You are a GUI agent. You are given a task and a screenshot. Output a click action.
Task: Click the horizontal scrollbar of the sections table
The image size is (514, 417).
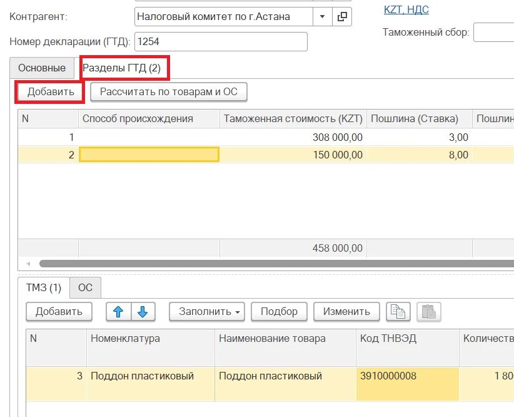point(276,264)
